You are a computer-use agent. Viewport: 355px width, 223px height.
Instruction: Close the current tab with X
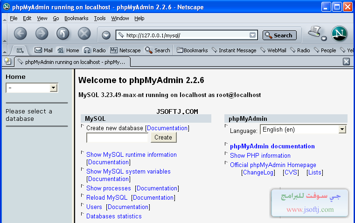(x=346, y=62)
